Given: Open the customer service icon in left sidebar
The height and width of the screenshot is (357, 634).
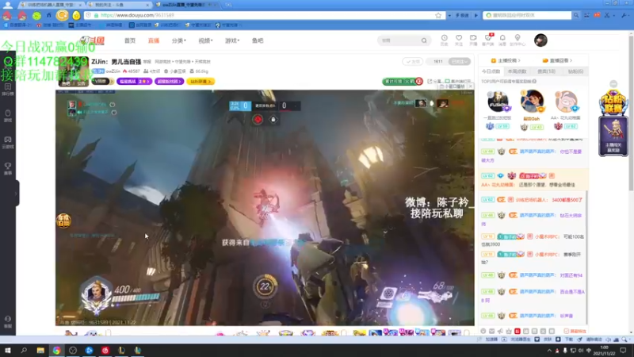Looking at the screenshot, I should 8,321.
